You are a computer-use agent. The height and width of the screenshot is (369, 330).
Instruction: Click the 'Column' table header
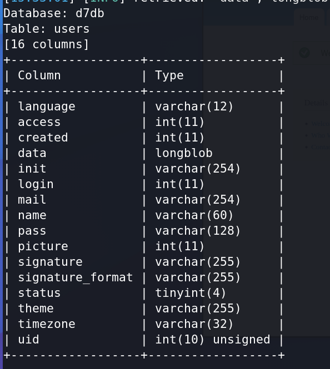tap(39, 75)
